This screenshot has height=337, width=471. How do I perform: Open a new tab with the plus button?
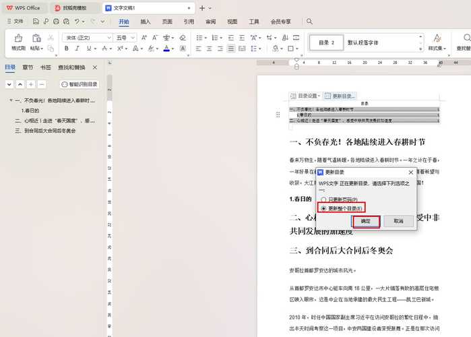click(x=202, y=8)
